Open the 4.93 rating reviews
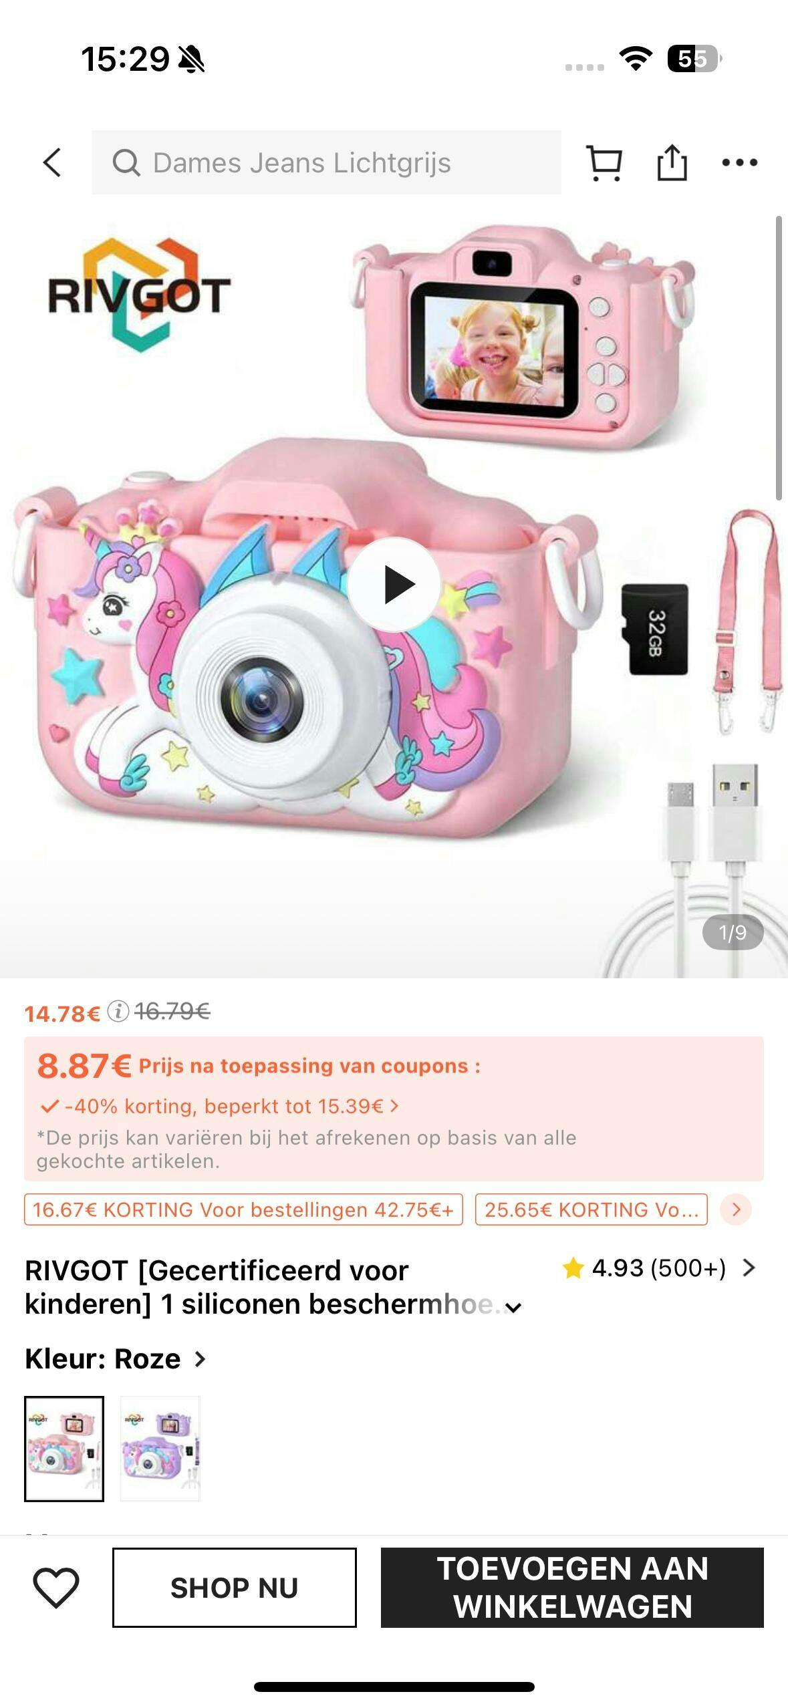Screen dimensions: 788x1708 point(658,1268)
